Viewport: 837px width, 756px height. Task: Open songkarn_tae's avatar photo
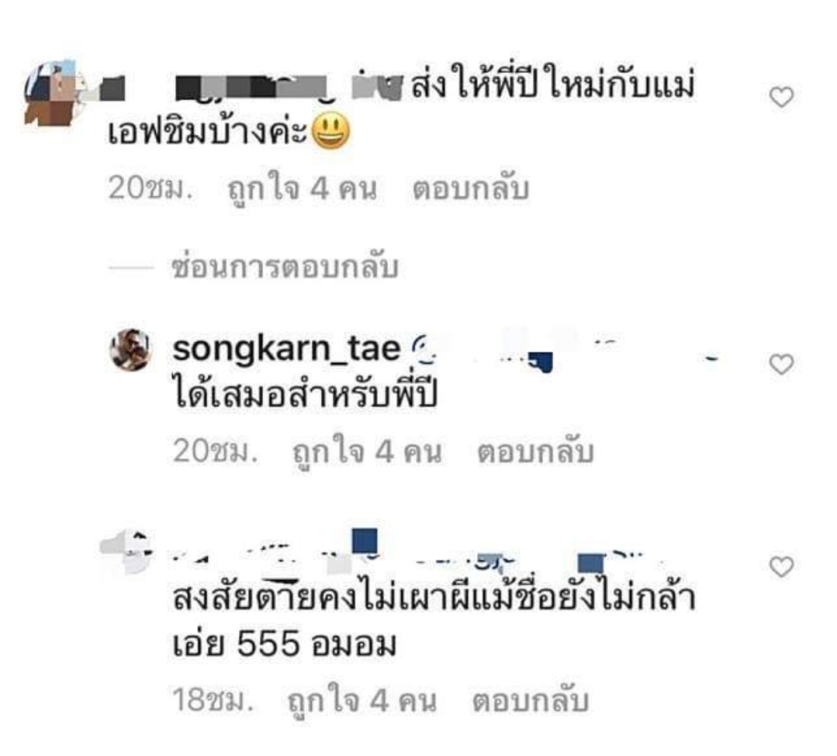coord(130,350)
